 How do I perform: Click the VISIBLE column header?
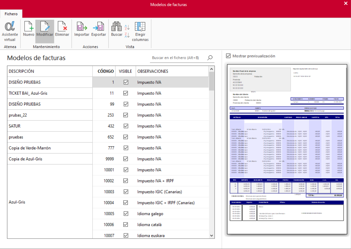[x=126, y=71]
